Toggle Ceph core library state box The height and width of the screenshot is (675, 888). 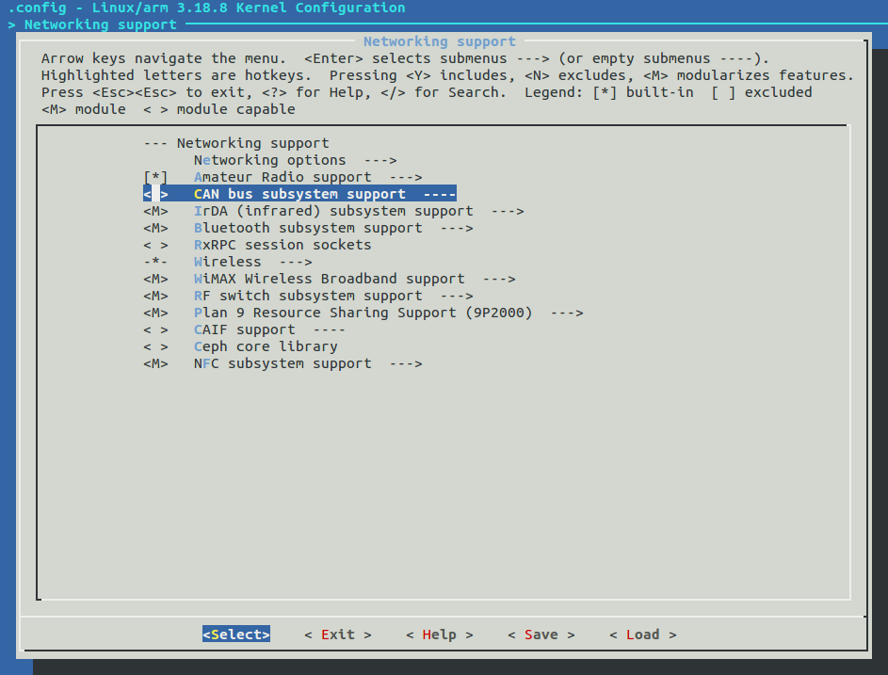(155, 346)
